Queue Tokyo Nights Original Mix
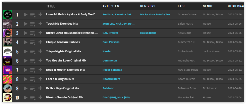The image size is (246, 104). [x=33, y=52]
